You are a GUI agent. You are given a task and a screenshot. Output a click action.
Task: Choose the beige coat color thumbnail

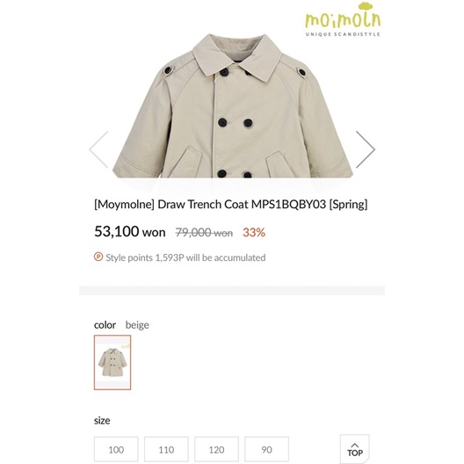112,362
